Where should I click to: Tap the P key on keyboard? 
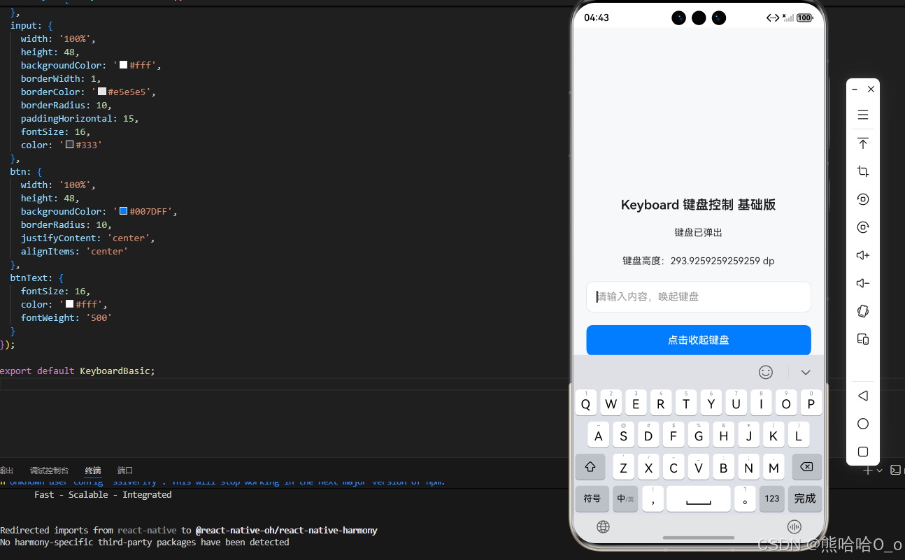pyautogui.click(x=811, y=403)
